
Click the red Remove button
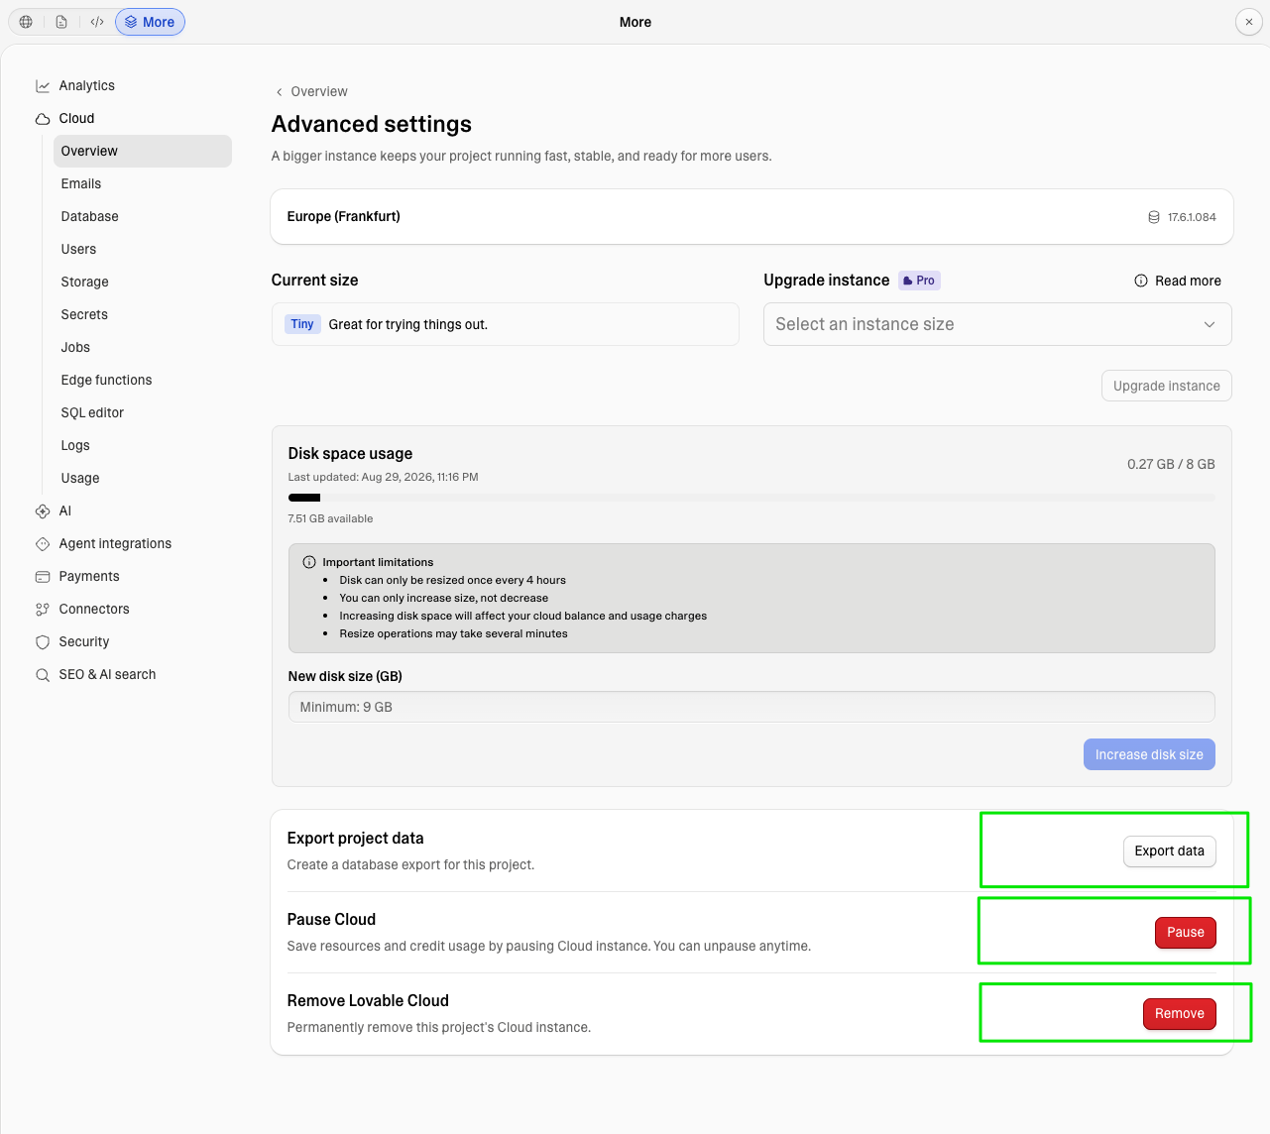tap(1180, 1013)
